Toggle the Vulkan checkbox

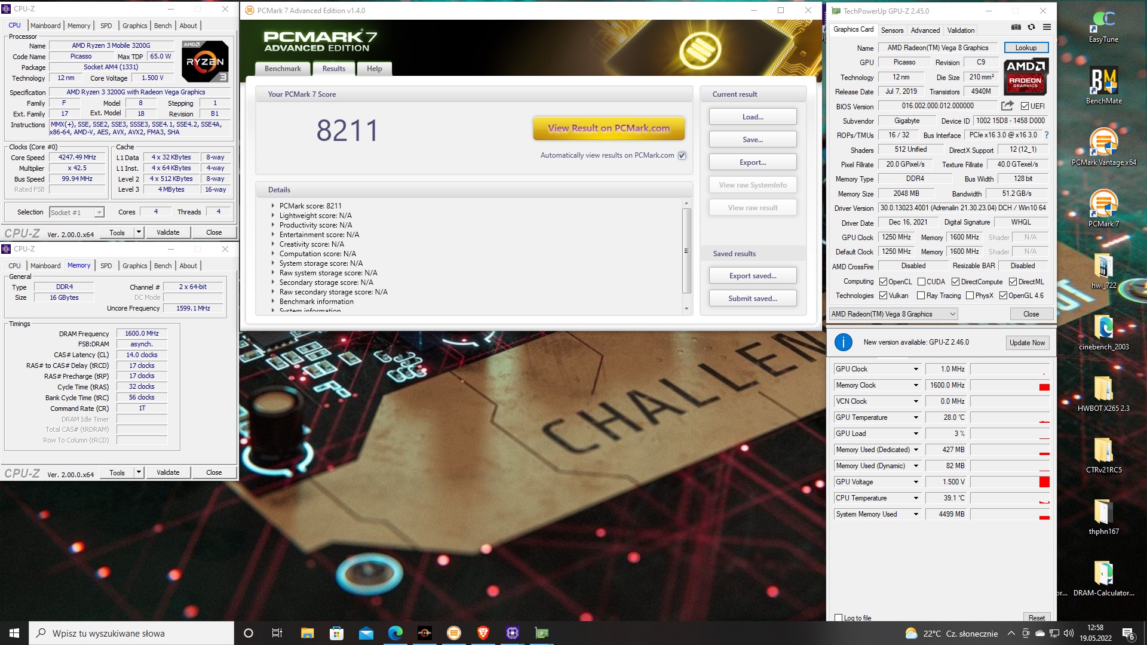(x=883, y=296)
